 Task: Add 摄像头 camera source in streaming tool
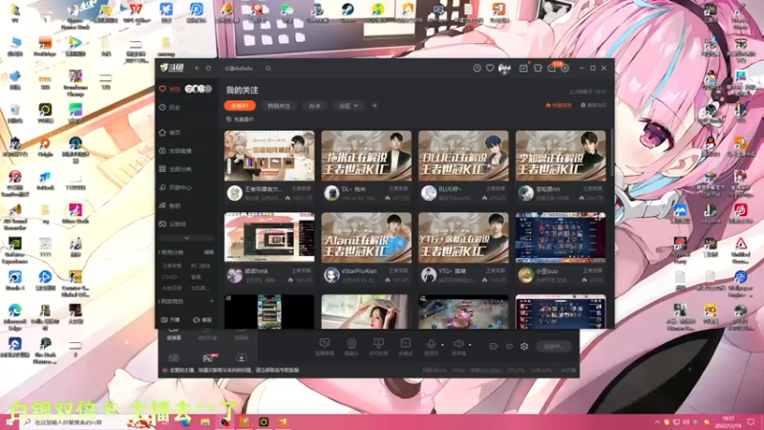[351, 347]
